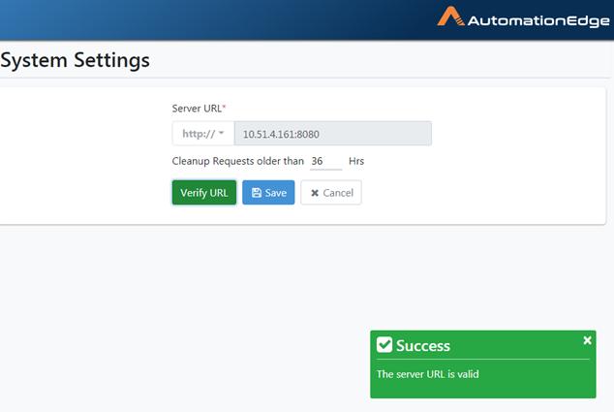Open the http:// protocol dropdown

(x=203, y=134)
